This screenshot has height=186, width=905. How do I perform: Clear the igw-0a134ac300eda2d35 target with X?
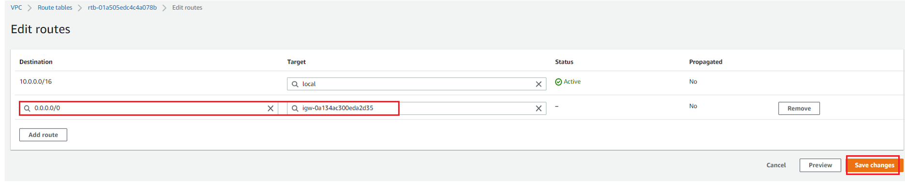(538, 108)
